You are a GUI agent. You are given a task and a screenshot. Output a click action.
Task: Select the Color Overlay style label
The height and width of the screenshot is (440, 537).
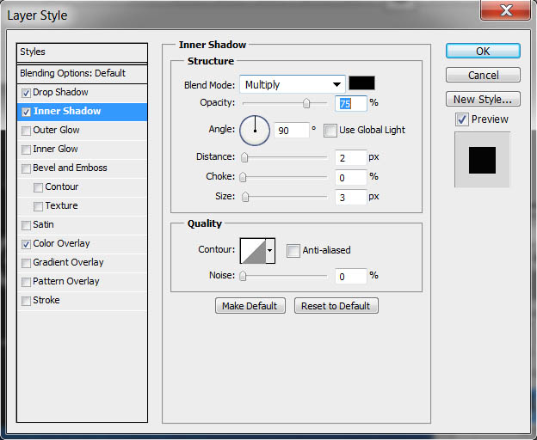pos(61,243)
